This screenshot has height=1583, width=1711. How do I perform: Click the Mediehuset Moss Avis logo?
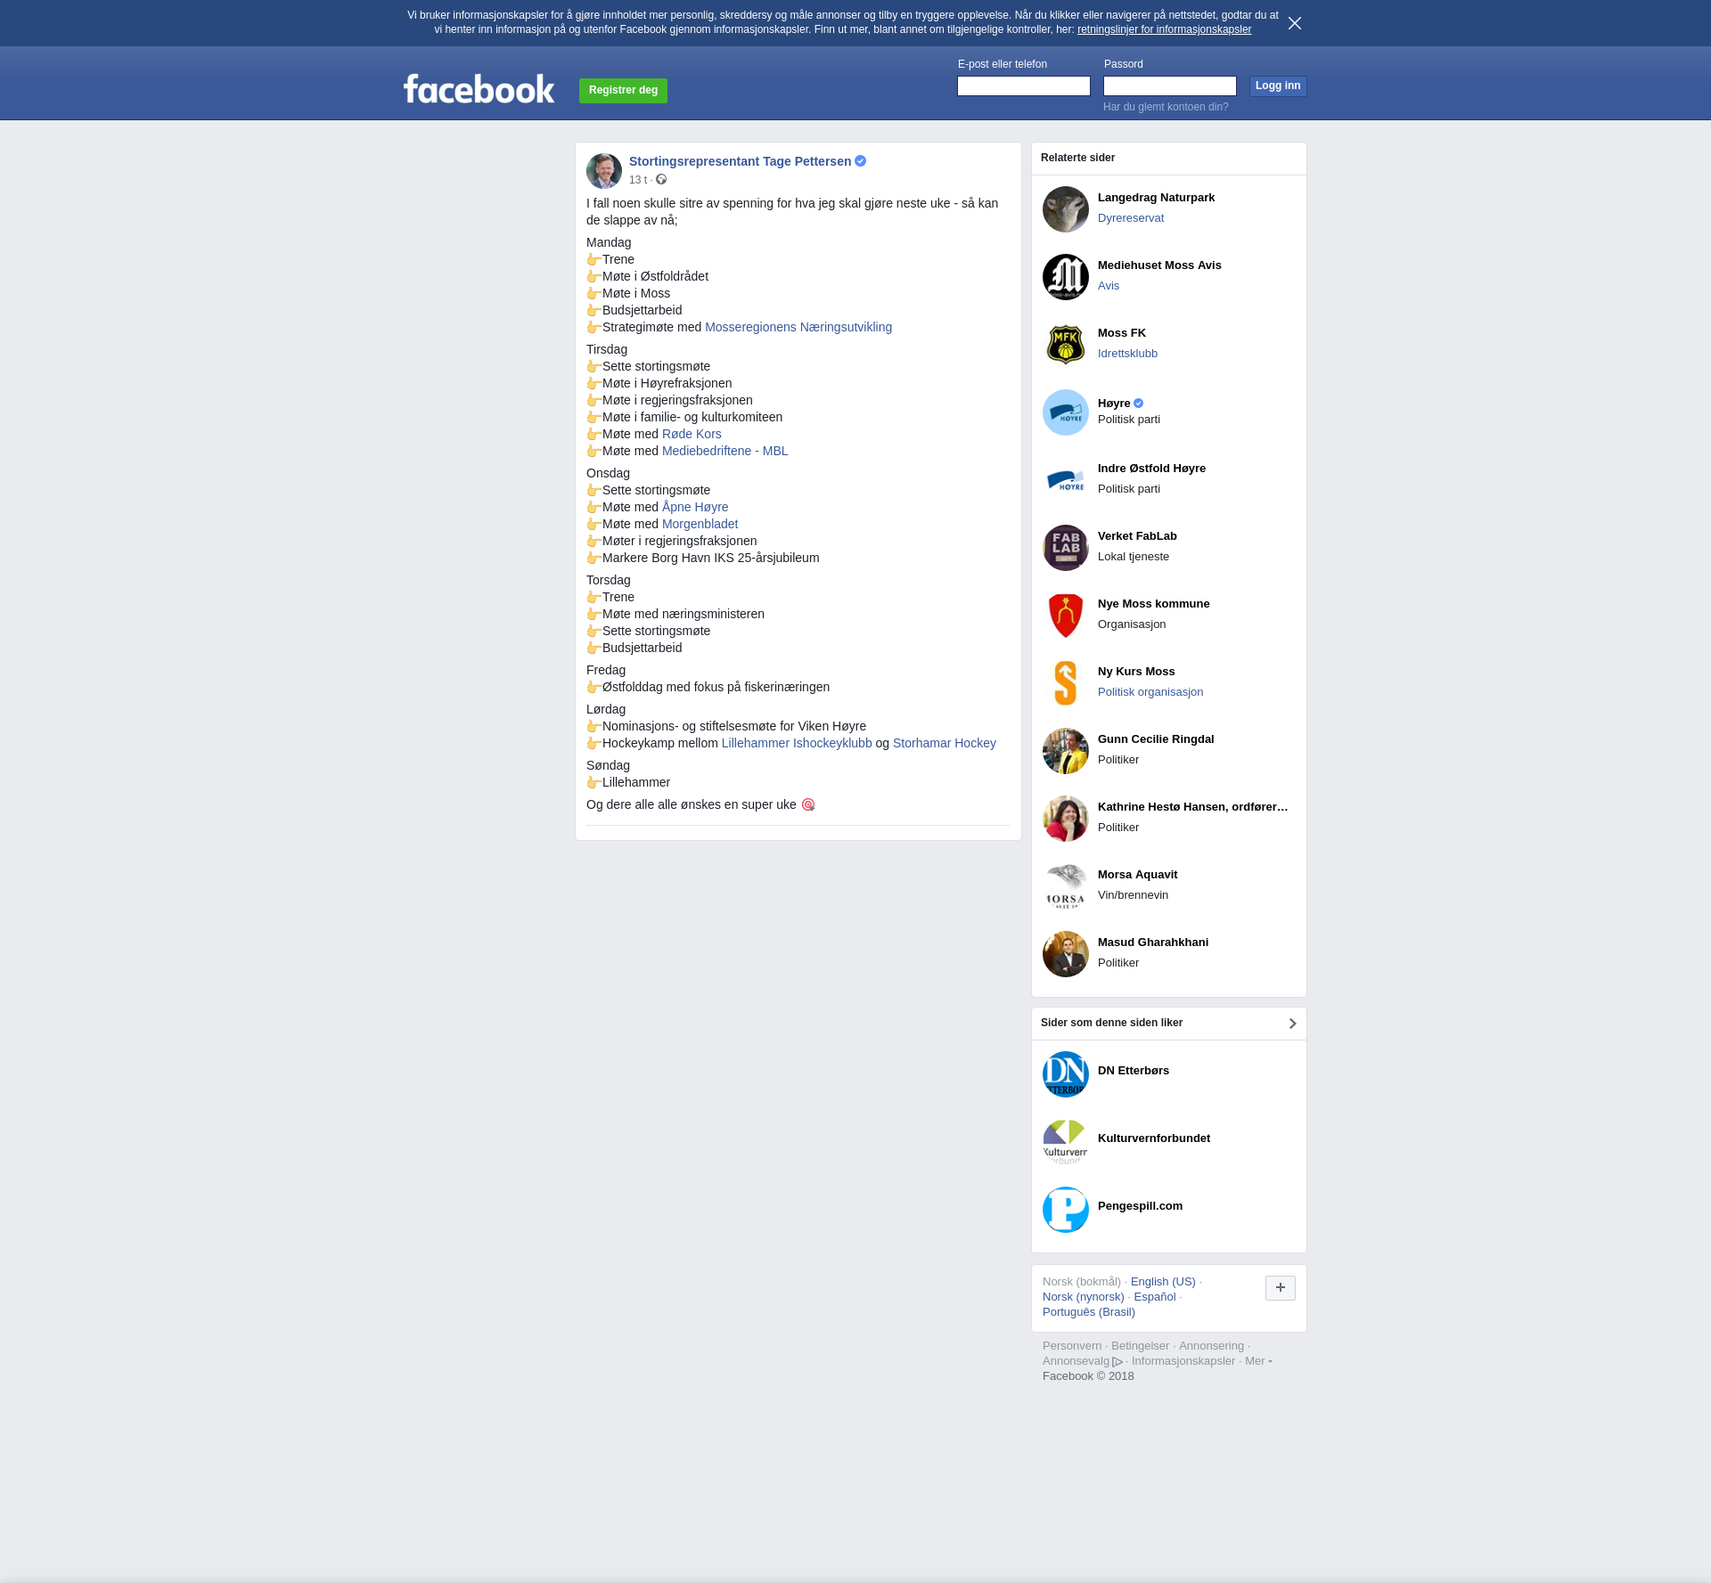[1066, 277]
